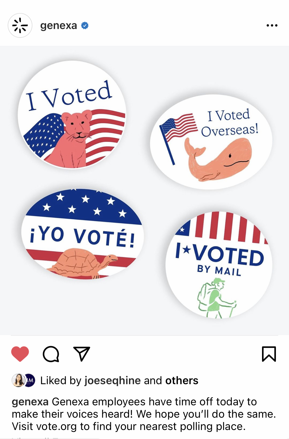Image resolution: width=289 pixels, height=439 pixels.
Task: Tap the dark IM liker avatar
Action: (30, 380)
